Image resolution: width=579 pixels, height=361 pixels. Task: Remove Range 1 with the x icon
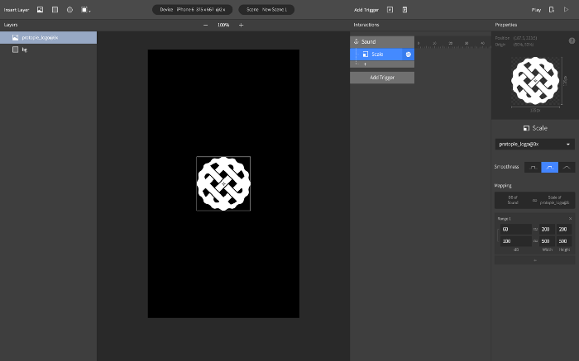[570, 219]
